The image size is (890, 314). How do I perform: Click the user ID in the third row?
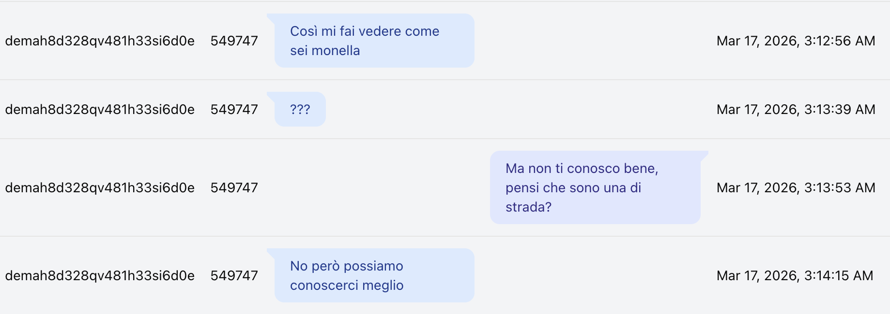pyautogui.click(x=100, y=188)
